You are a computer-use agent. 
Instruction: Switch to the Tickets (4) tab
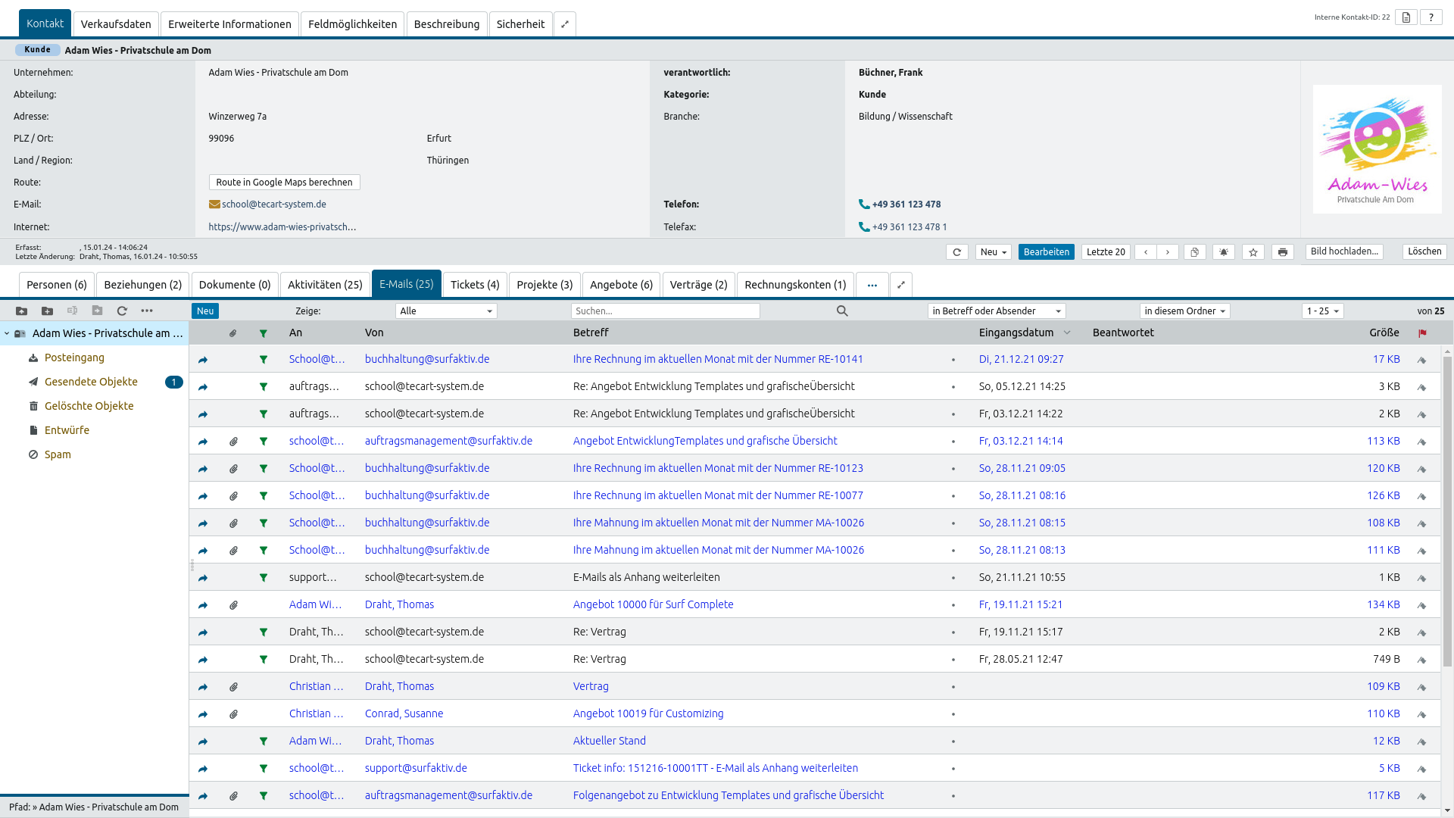point(475,285)
